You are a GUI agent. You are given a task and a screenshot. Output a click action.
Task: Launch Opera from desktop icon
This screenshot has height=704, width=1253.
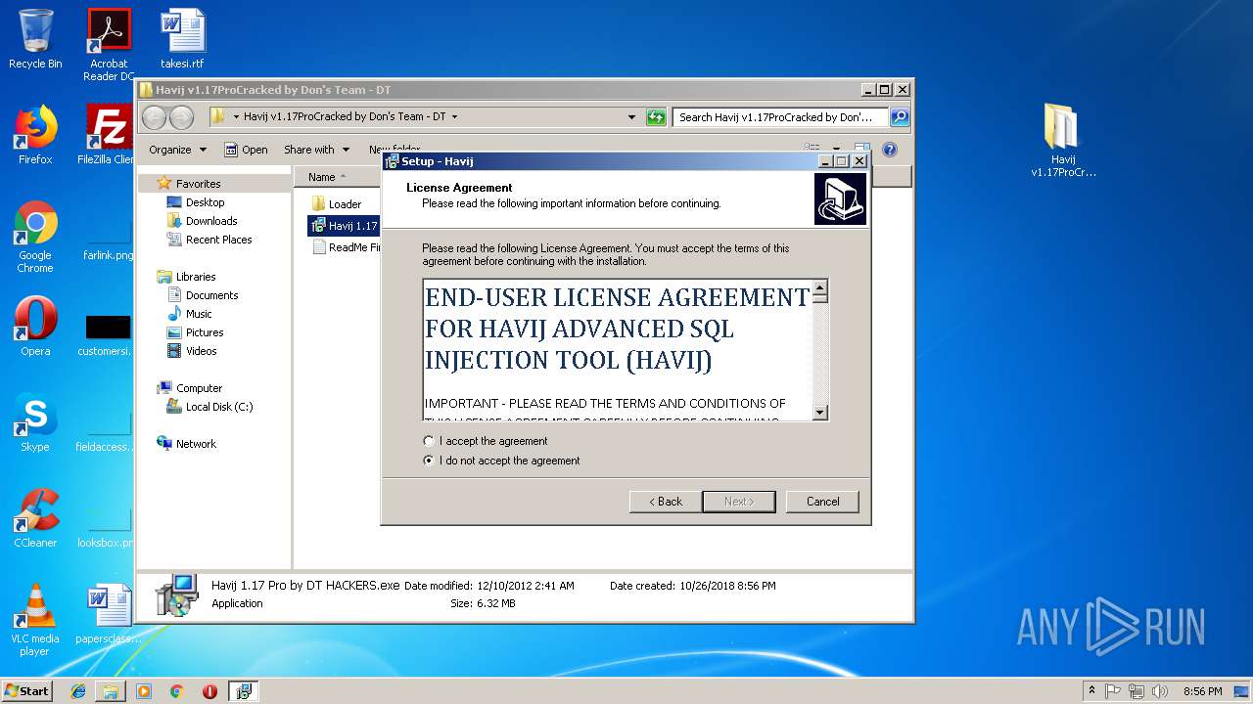tap(35, 326)
